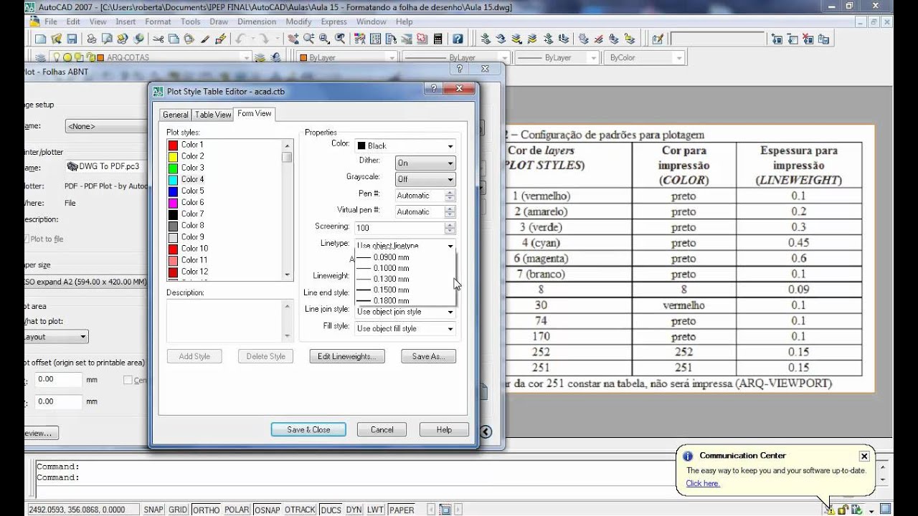This screenshot has width=918, height=516.
Task: Toggle POLAR tracking in the status bar
Action: 237,510
